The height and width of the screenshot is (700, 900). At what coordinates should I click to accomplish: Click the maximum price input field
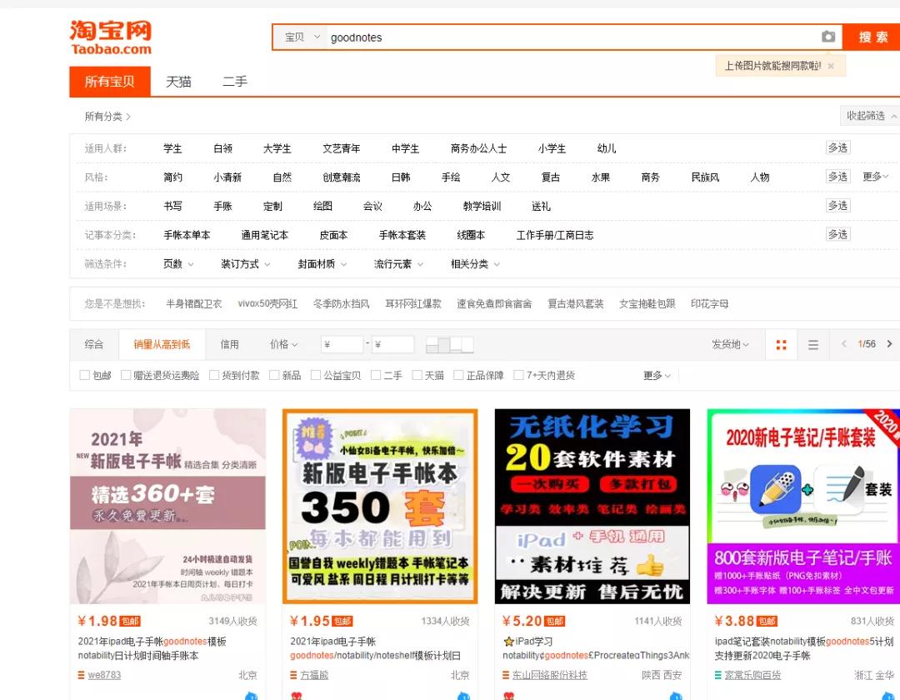tap(392, 344)
